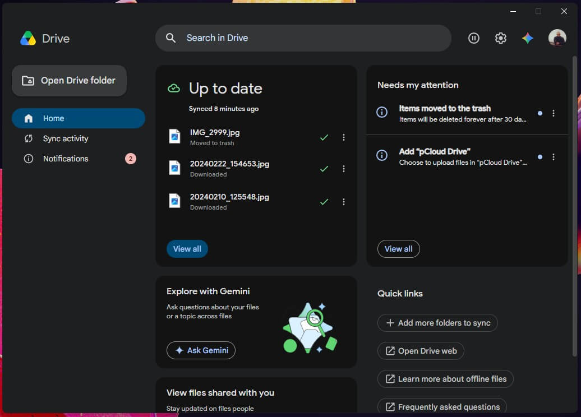
Task: Click the cloud synced status icon
Action: pos(174,89)
